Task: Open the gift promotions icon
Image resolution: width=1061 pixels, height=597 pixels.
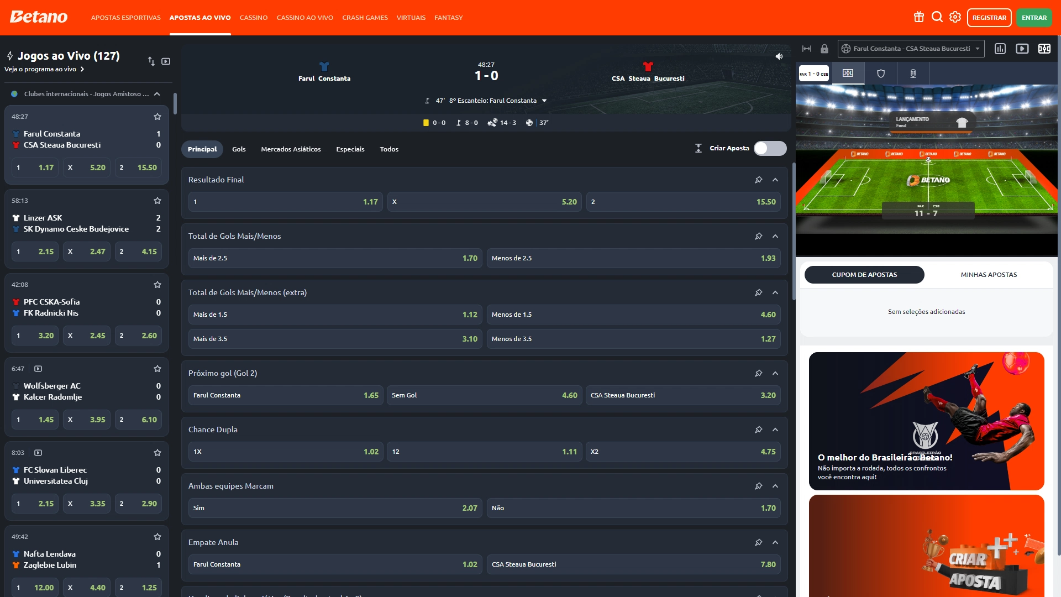Action: click(919, 17)
